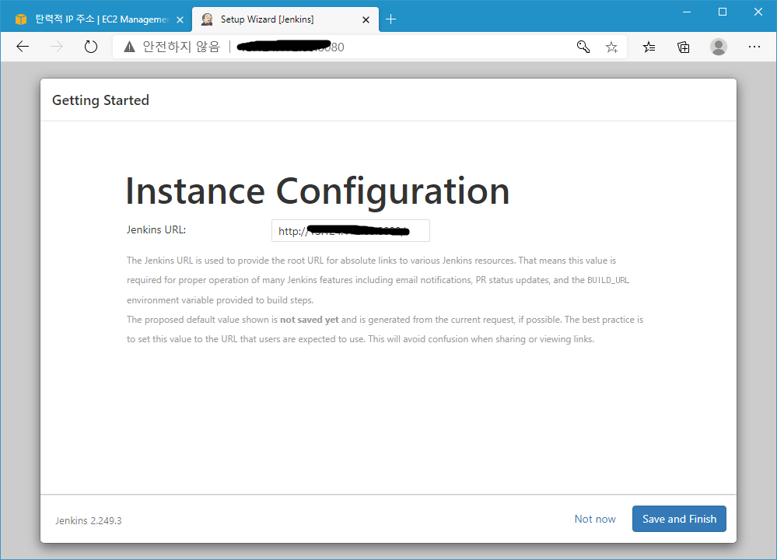The image size is (777, 560).
Task: Select the Setup Wizard [Jenkins] tab
Action: pos(285,19)
